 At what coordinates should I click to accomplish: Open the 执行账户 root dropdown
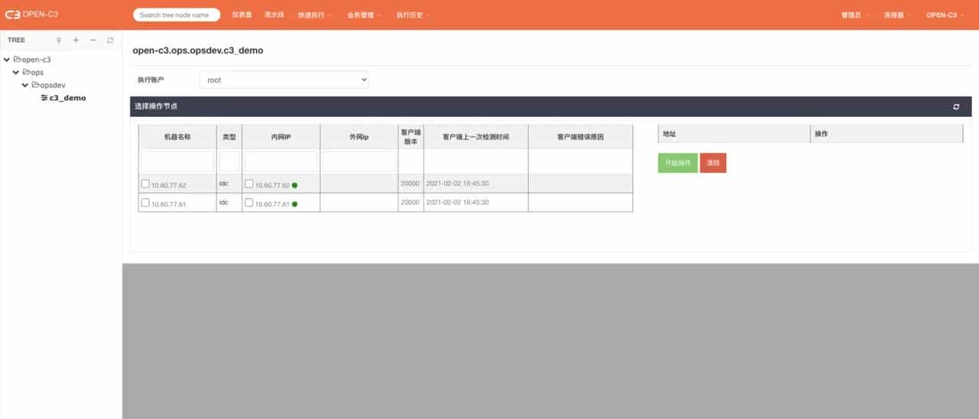284,80
